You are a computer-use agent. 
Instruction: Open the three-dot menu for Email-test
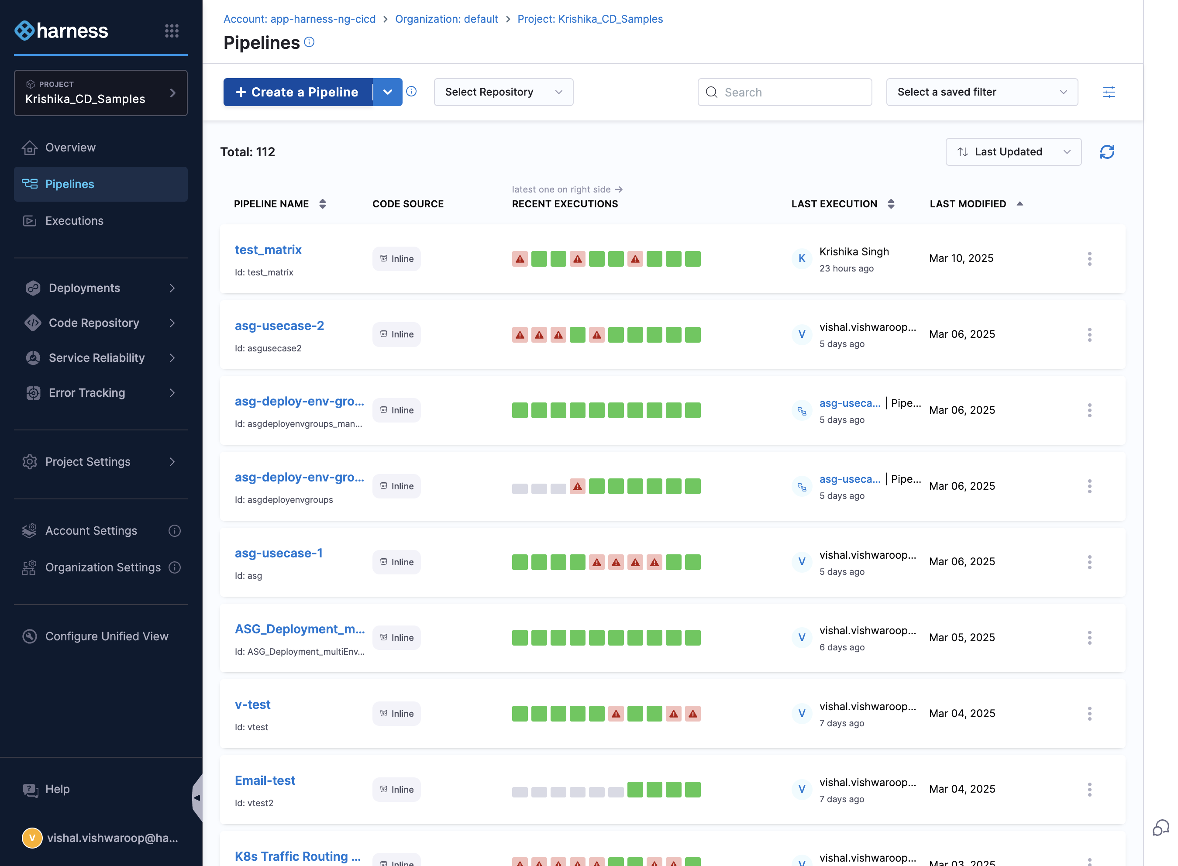1089,790
